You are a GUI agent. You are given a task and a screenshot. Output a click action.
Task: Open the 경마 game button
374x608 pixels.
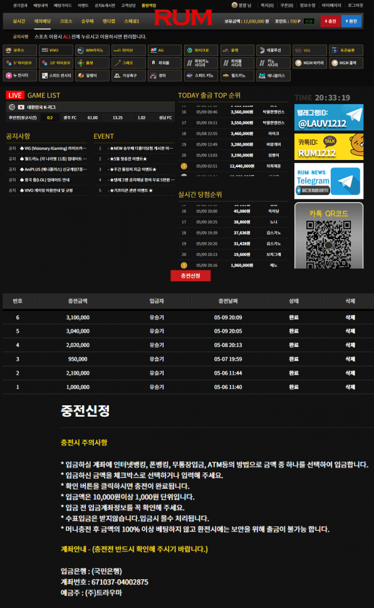[x=165, y=76]
